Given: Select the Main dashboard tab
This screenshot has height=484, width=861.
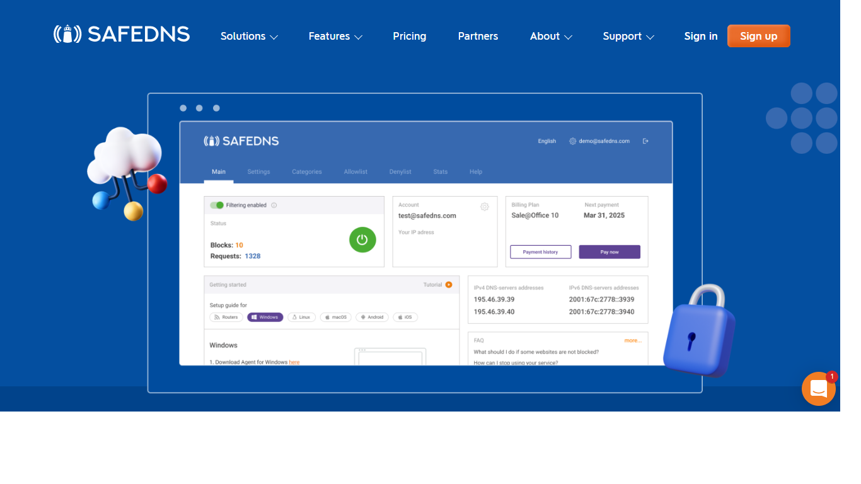Looking at the screenshot, I should (219, 172).
